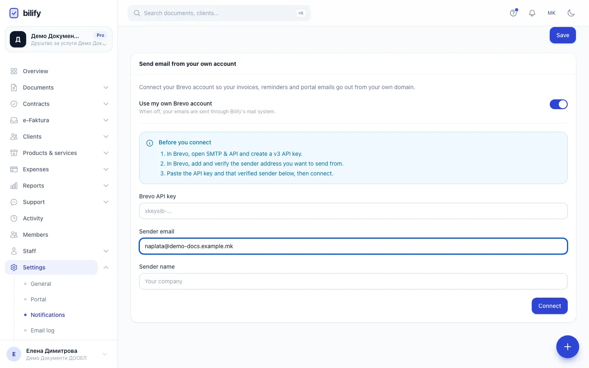Open the General settings submenu item

pyautogui.click(x=41, y=284)
